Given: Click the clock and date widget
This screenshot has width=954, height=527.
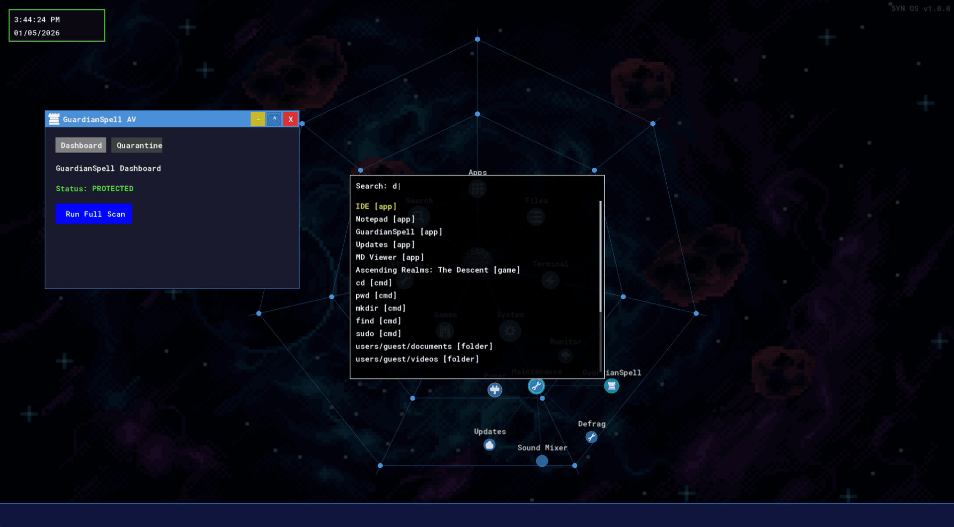Looking at the screenshot, I should point(57,25).
